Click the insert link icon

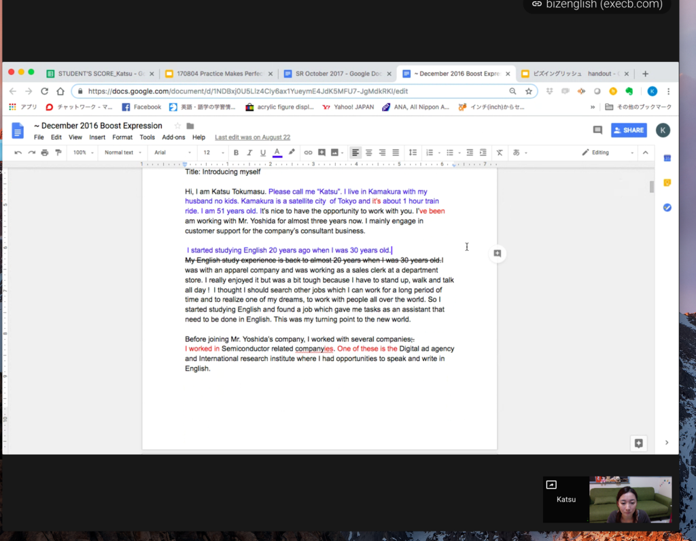[308, 153]
